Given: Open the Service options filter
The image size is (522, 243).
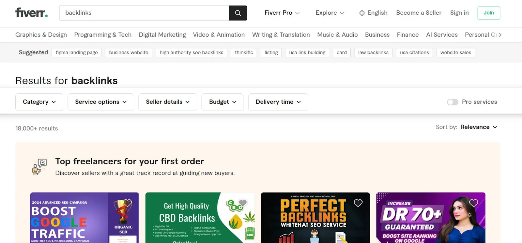Looking at the screenshot, I should pyautogui.click(x=101, y=102).
